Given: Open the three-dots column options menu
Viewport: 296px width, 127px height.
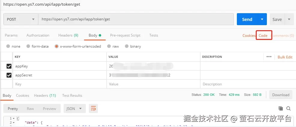Looking at the screenshot, I should click(269, 57).
